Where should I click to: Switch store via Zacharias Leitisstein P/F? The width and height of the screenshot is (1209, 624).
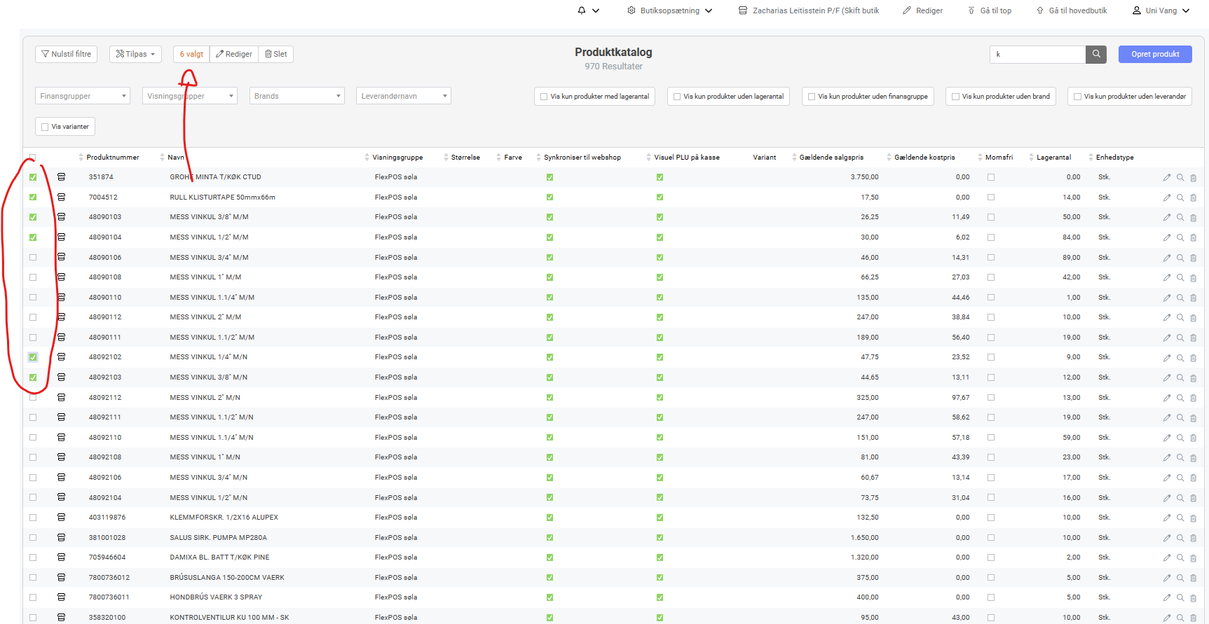(809, 11)
